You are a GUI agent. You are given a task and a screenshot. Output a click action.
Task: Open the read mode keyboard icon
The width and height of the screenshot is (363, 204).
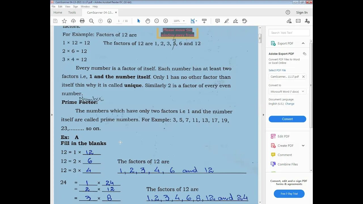click(x=204, y=21)
